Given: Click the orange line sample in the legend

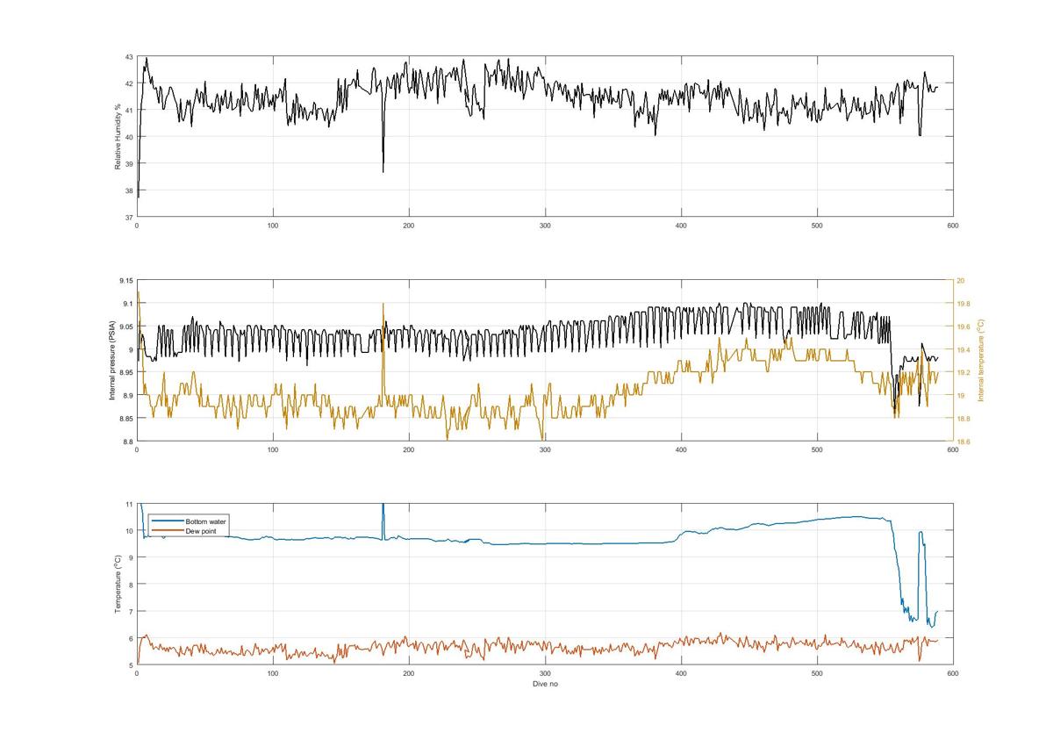Looking at the screenshot, I should point(167,530).
